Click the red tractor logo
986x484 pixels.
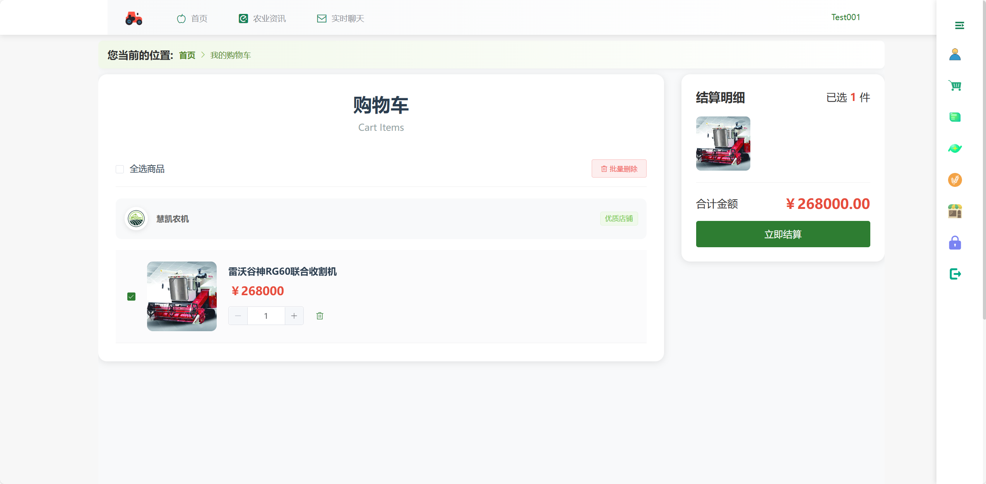(134, 18)
